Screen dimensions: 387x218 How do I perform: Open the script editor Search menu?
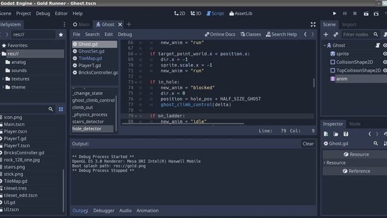click(93, 35)
